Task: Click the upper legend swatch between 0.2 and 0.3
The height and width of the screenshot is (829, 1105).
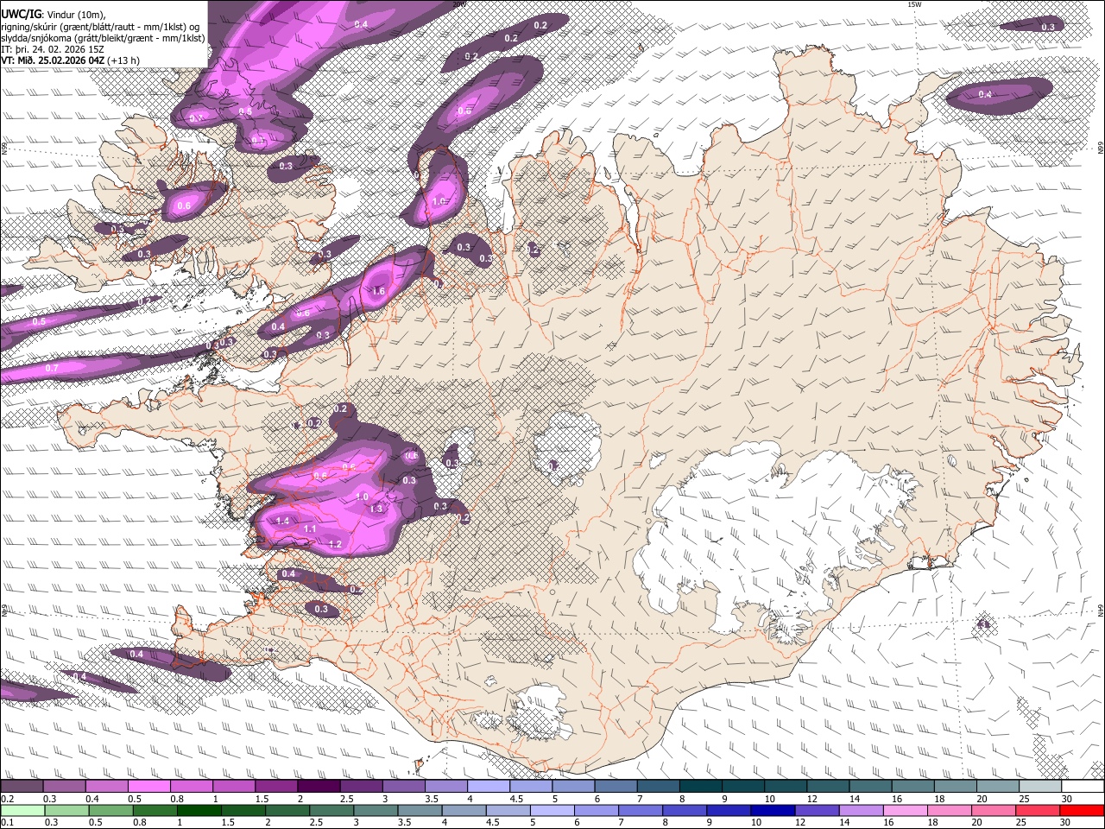Action: (x=22, y=786)
